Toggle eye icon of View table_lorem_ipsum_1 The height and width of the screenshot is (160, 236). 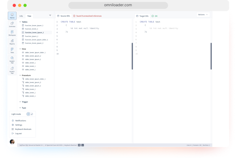coord(23,59)
